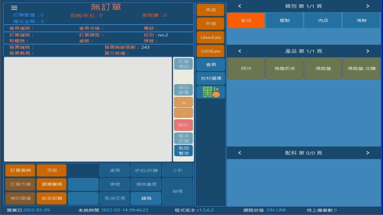This screenshot has height=215, width=383.
Task: Open the cash drawer via 錢箱
Action: pos(146,198)
